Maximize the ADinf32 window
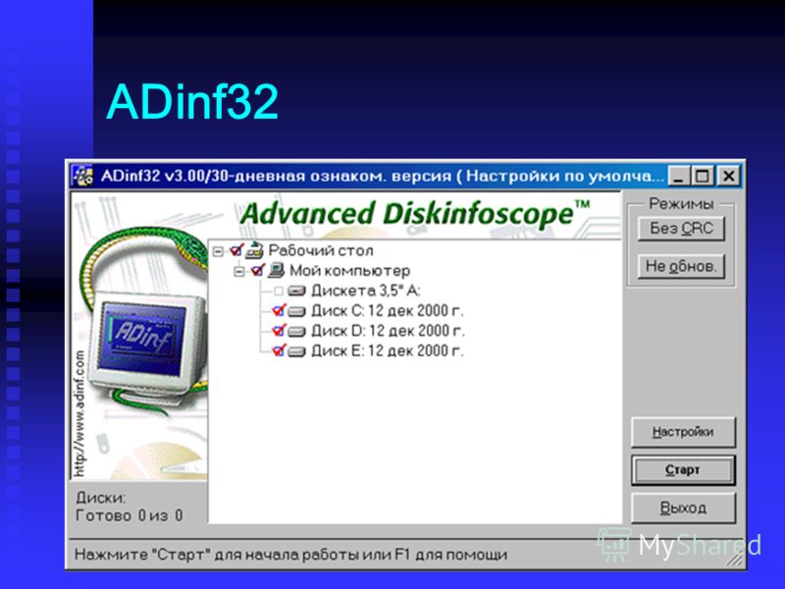 pos(702,177)
